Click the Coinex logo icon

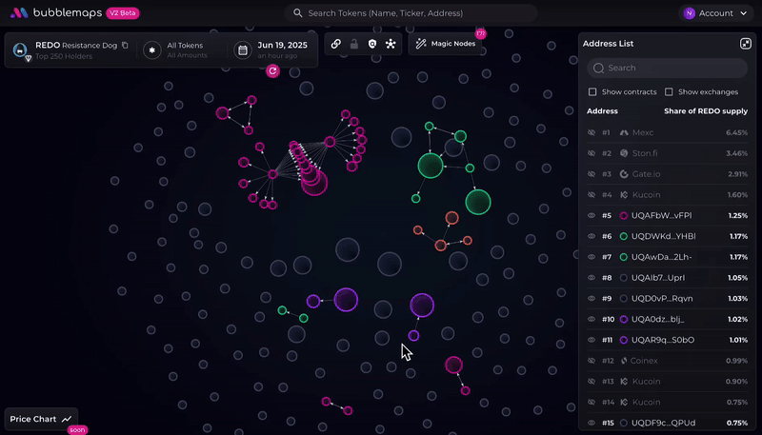624,361
